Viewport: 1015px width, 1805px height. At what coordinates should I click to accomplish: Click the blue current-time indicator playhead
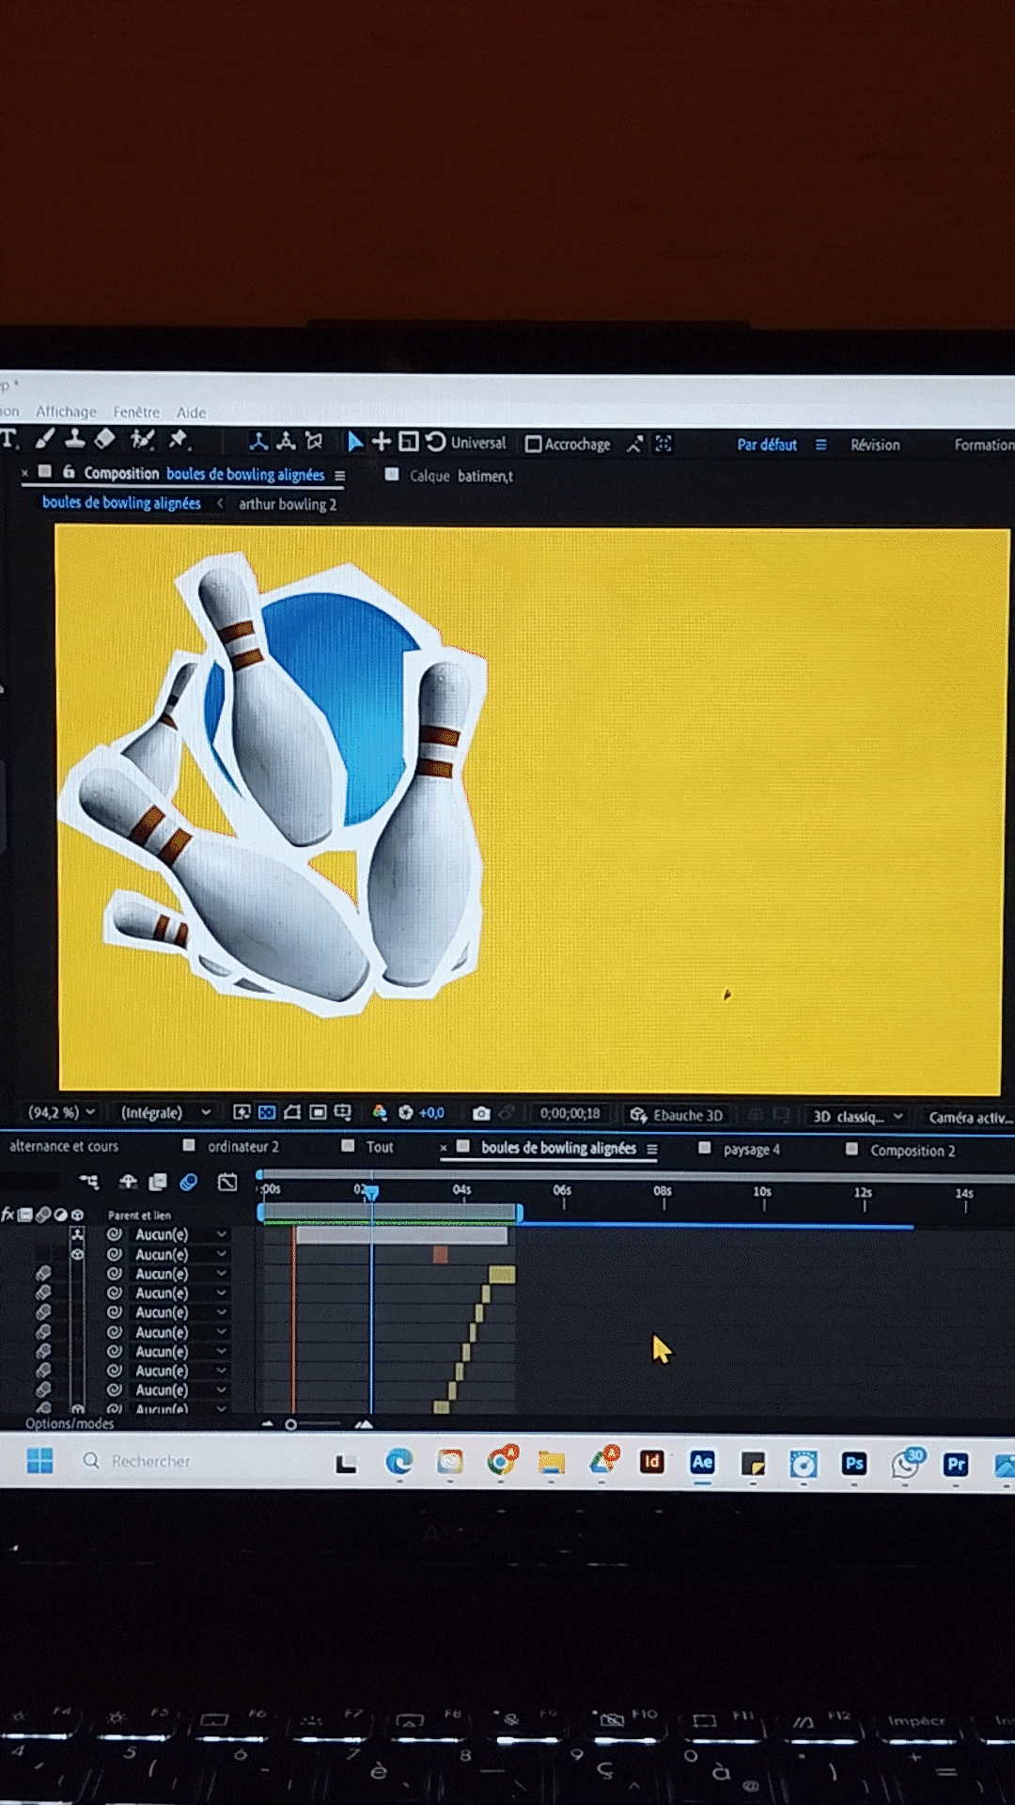point(371,1192)
